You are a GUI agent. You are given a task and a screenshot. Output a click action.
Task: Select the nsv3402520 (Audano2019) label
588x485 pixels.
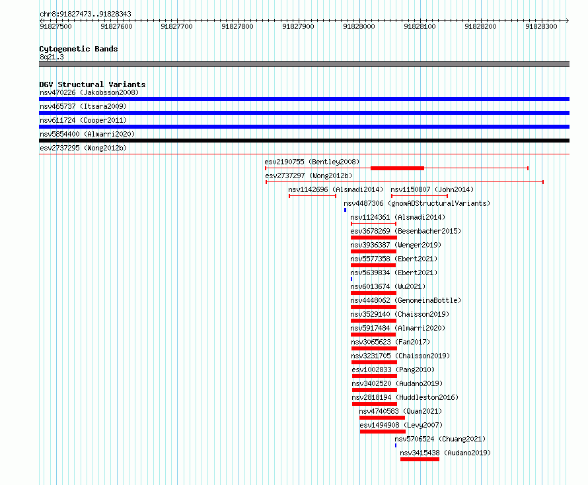(397, 383)
